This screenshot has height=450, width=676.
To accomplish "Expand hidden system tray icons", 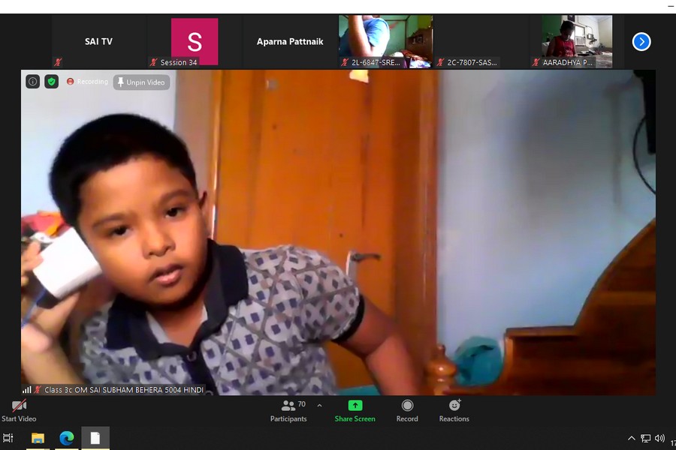I will [631, 439].
